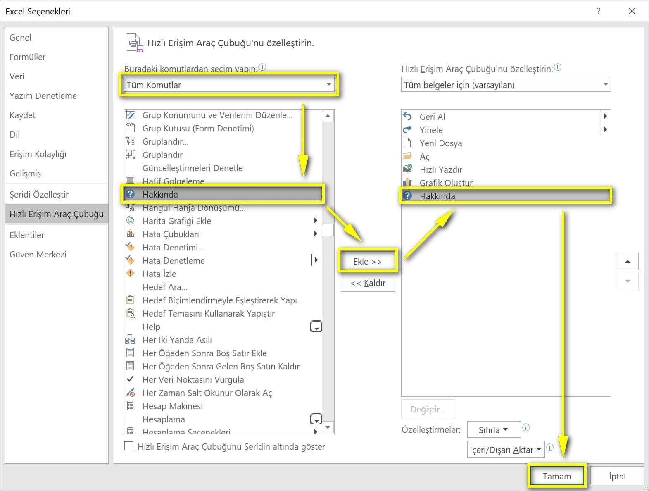Image resolution: width=649 pixels, height=491 pixels.
Task: Click the command list scroll up arrow
Action: coord(328,116)
